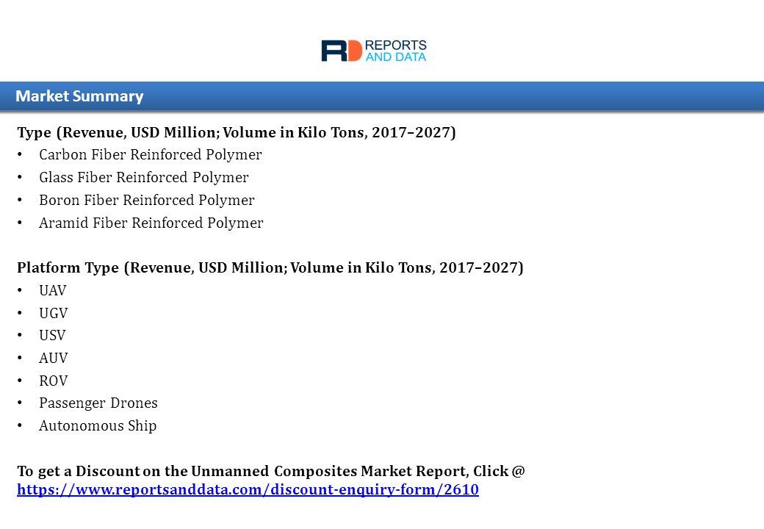Open the reportsanddata.com discount enquiry link
The height and width of the screenshot is (529, 764).
248,489
